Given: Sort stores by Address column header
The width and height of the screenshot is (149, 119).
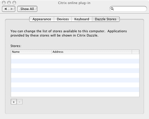Looking at the screenshot, I should 92,52.
